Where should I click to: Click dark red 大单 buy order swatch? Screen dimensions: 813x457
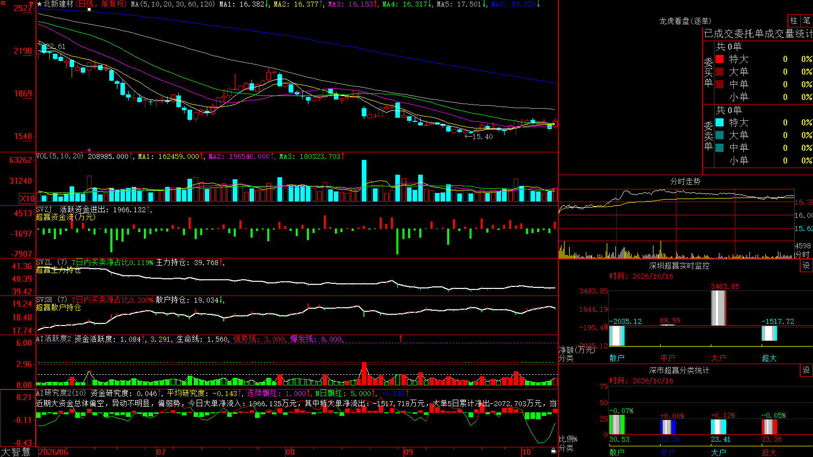coord(720,72)
